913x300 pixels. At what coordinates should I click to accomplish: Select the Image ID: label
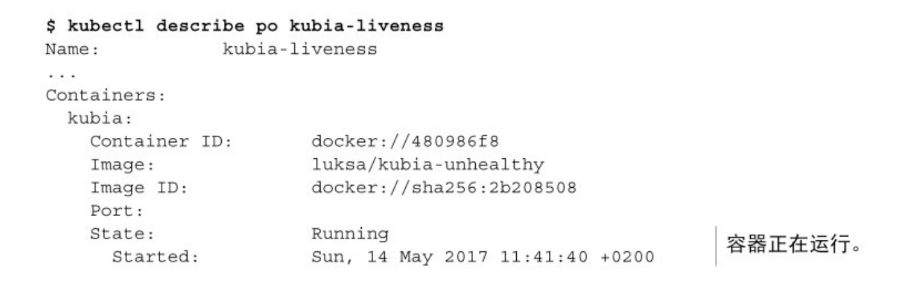coord(139,188)
